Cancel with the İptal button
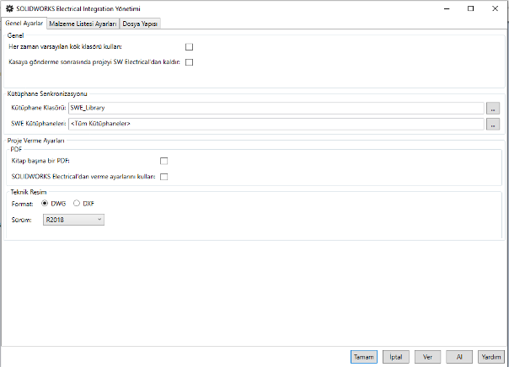509x367 pixels. 396,357
